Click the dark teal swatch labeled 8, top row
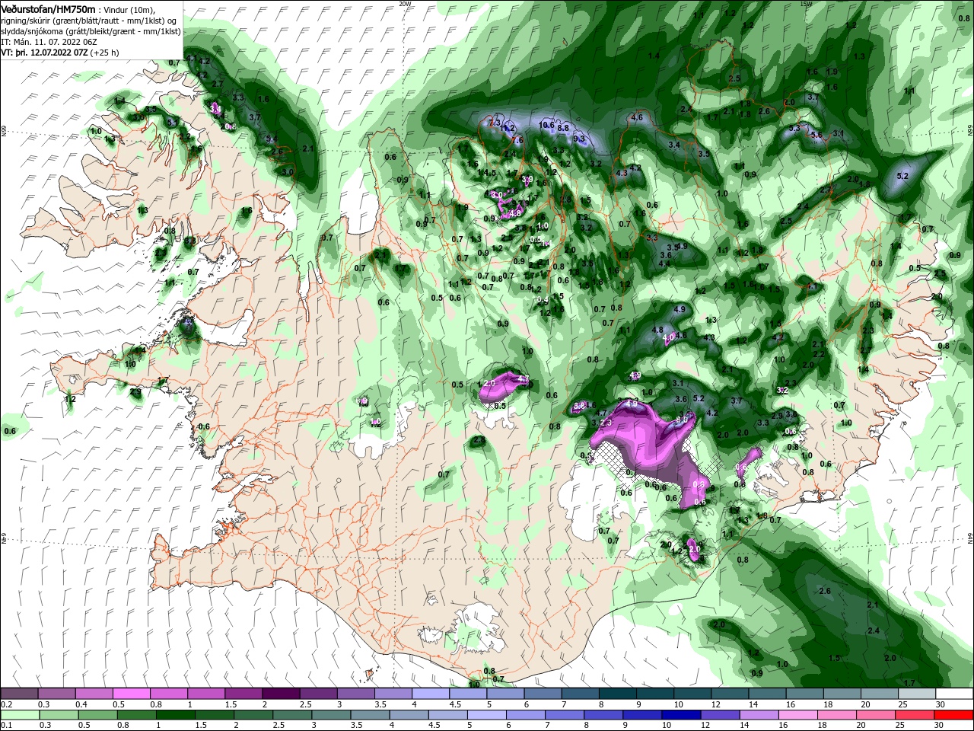The image size is (974, 731). (618, 694)
